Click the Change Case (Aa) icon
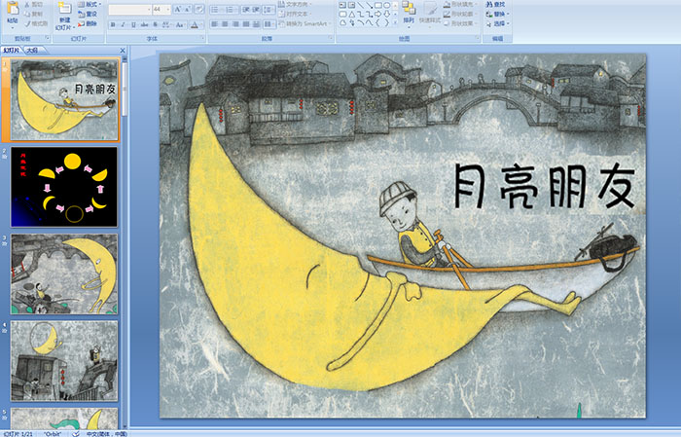 point(179,24)
